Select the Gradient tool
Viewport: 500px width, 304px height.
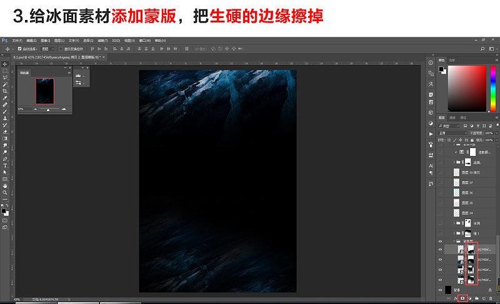pyautogui.click(x=5, y=139)
